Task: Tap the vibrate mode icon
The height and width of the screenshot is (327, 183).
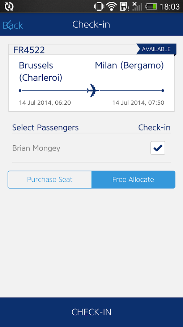Action: coord(99,7)
